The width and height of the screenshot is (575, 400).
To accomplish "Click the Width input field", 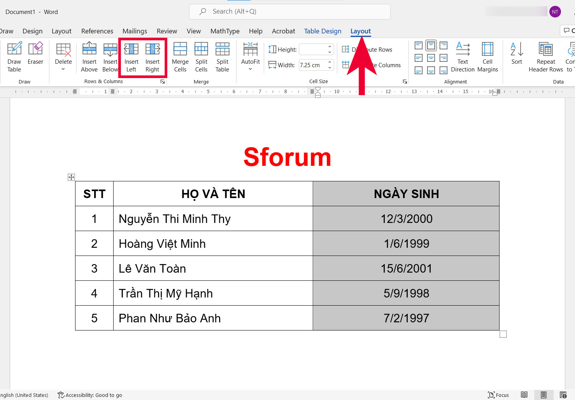I will (x=312, y=65).
